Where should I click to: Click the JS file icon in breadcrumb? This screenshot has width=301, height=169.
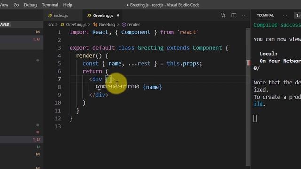(x=63, y=25)
